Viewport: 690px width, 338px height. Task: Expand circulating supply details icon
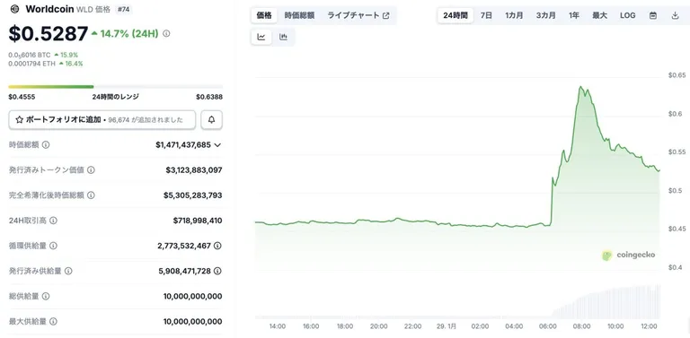[x=217, y=246]
